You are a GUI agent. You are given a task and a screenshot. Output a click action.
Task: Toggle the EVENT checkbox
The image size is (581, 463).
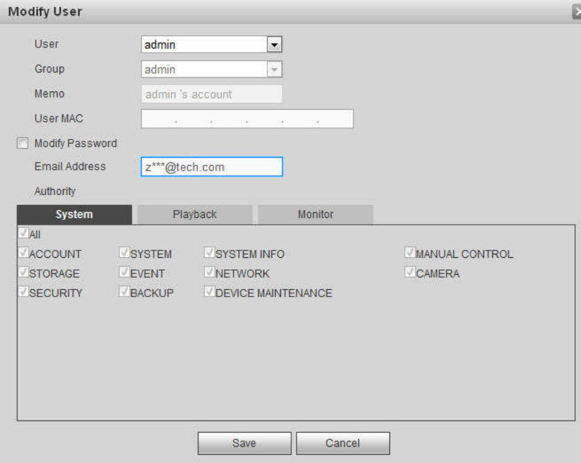coord(125,272)
